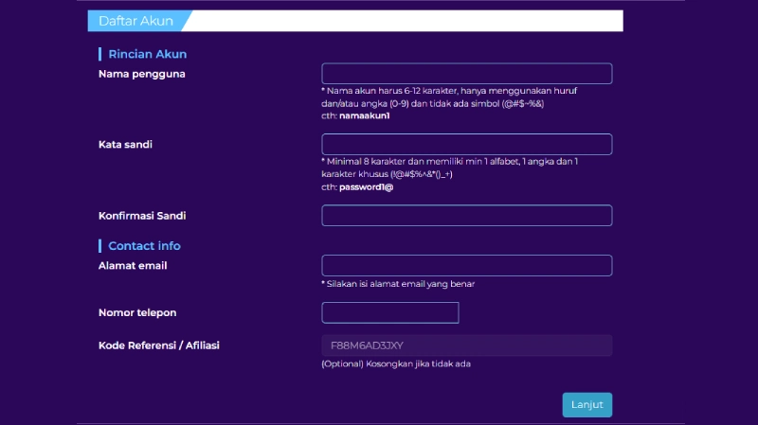Click the namaakun1 example text

pos(364,116)
